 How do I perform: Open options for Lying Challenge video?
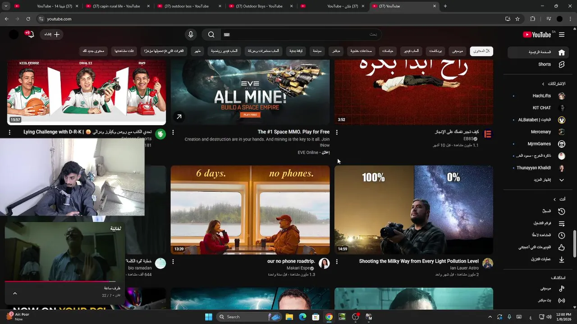click(9, 132)
